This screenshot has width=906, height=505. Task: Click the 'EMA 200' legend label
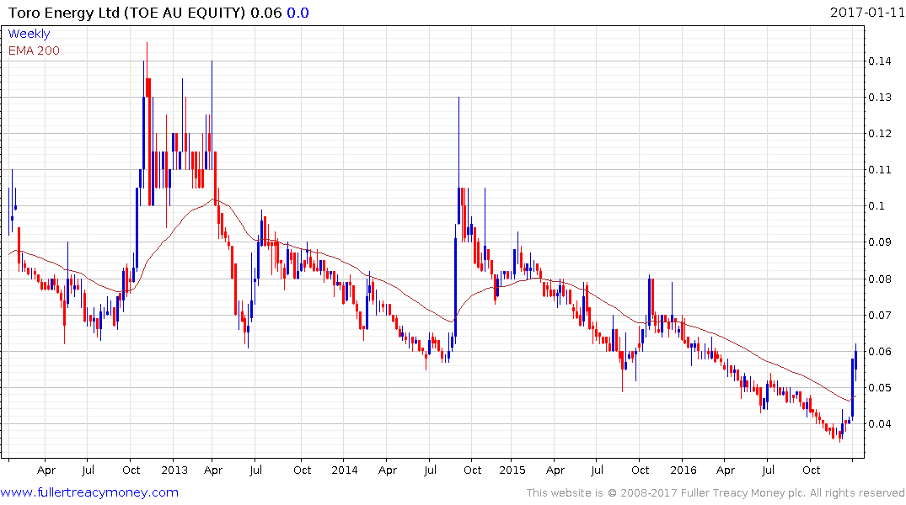pos(34,50)
